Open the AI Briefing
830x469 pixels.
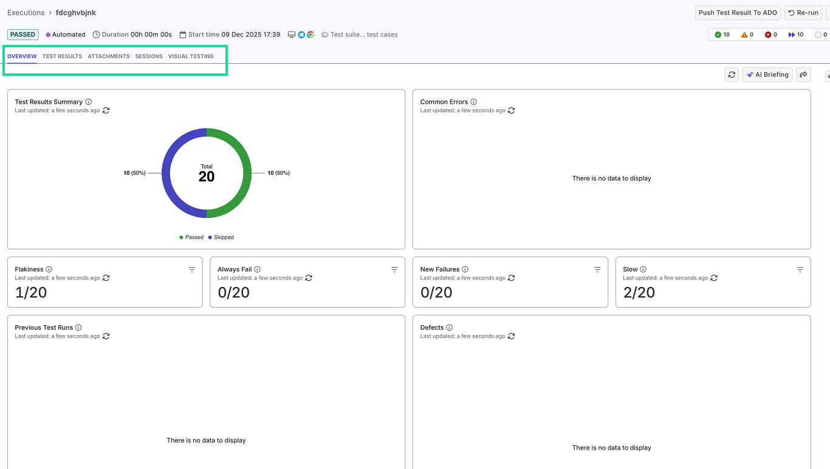[767, 75]
